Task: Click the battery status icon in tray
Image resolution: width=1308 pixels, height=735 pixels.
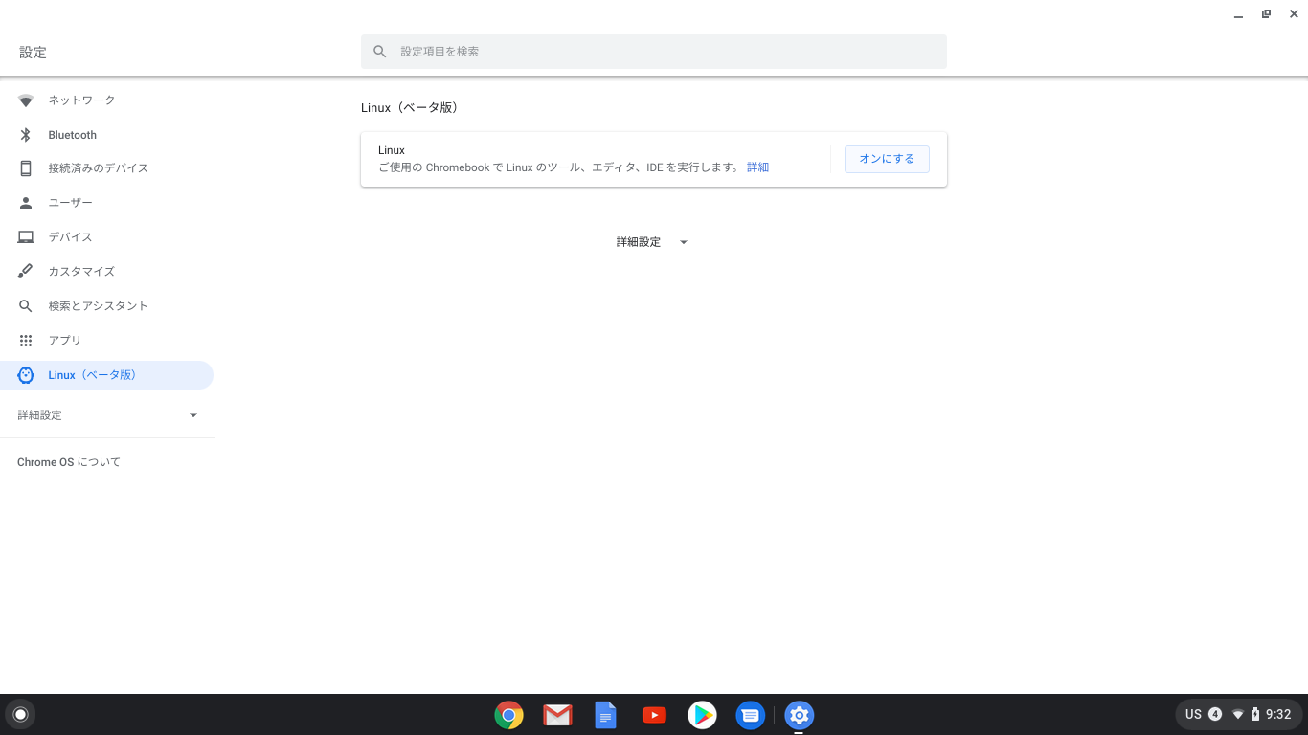Action: pos(1255,714)
